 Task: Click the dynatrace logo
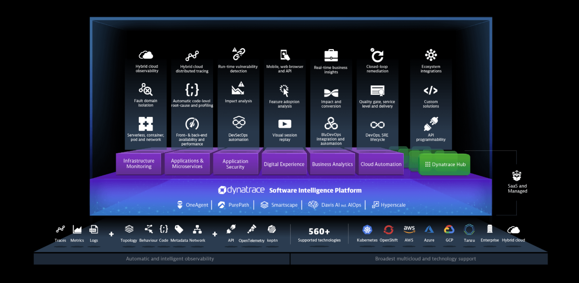click(241, 190)
